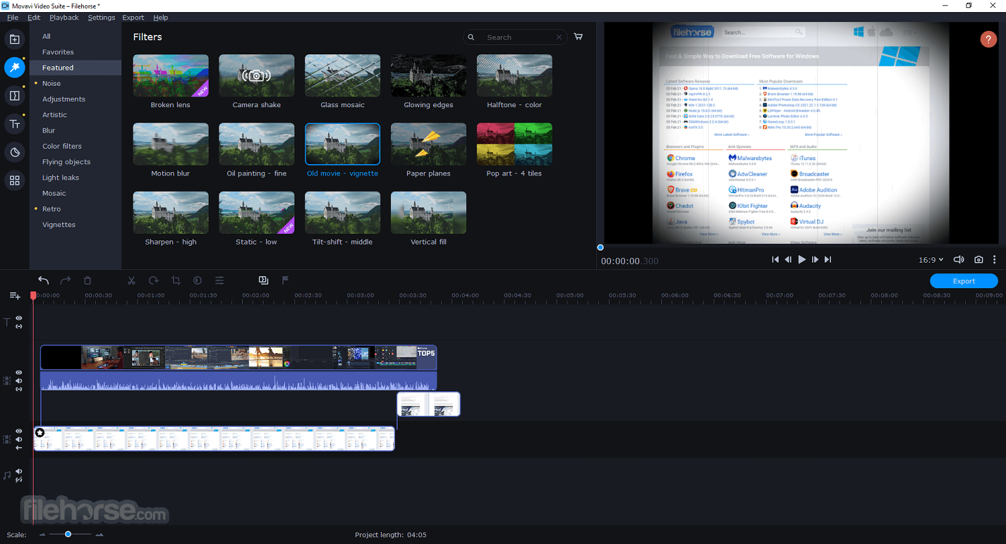Undo the last action
The width and height of the screenshot is (1006, 544).
click(44, 281)
